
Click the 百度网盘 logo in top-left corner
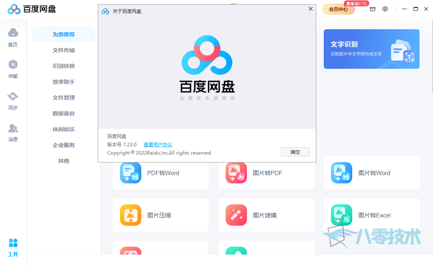pos(32,9)
